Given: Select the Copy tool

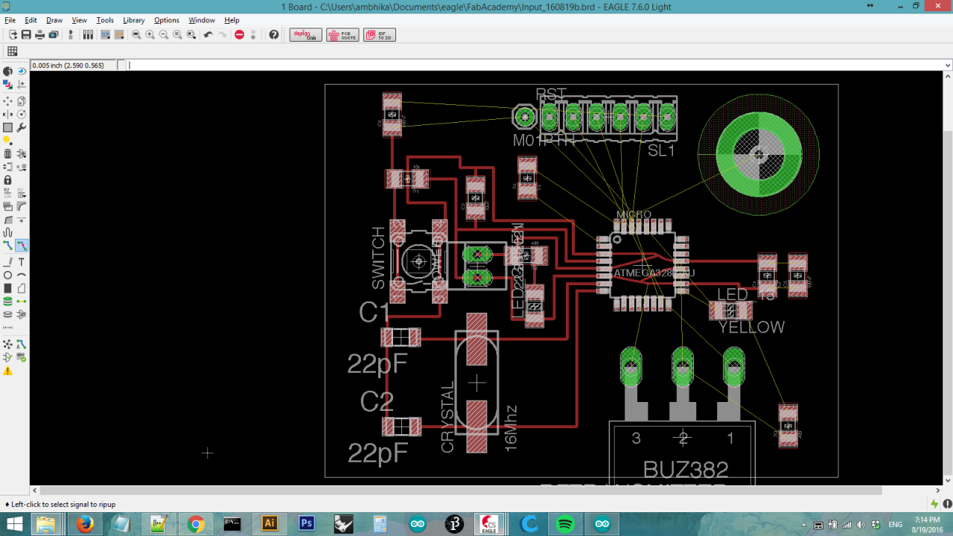Looking at the screenshot, I should click(x=22, y=100).
